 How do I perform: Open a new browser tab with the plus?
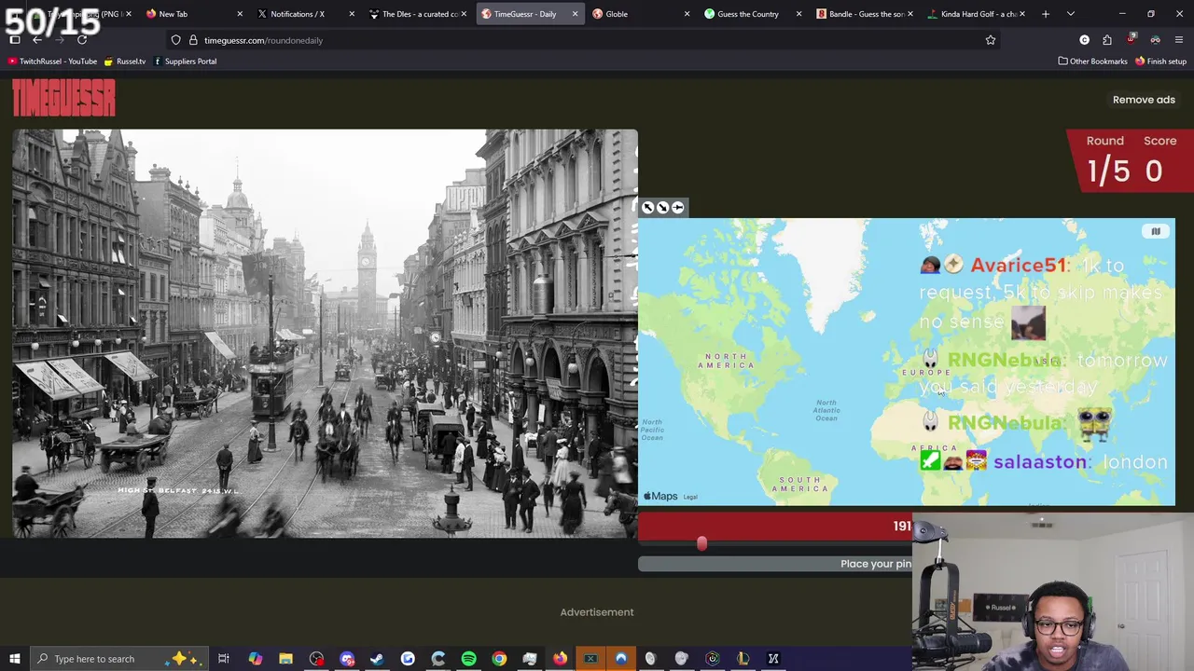pyautogui.click(x=1046, y=14)
